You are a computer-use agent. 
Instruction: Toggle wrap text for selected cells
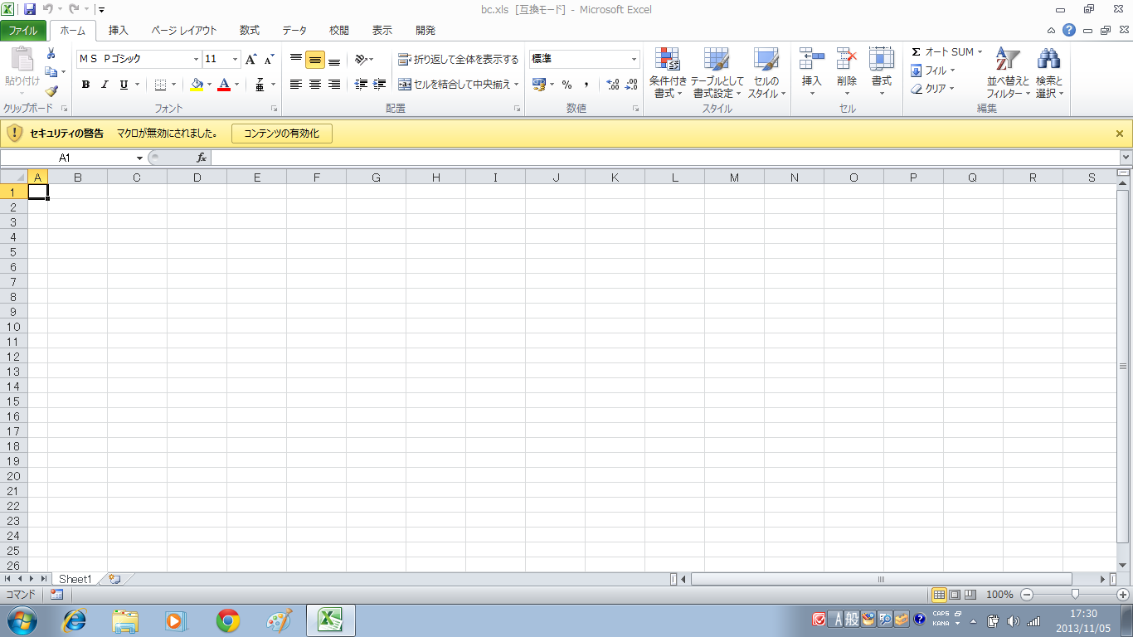pos(458,60)
